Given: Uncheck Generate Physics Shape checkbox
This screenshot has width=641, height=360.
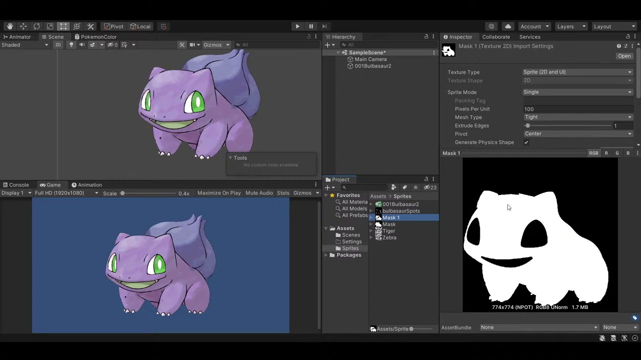Looking at the screenshot, I should click(526, 142).
